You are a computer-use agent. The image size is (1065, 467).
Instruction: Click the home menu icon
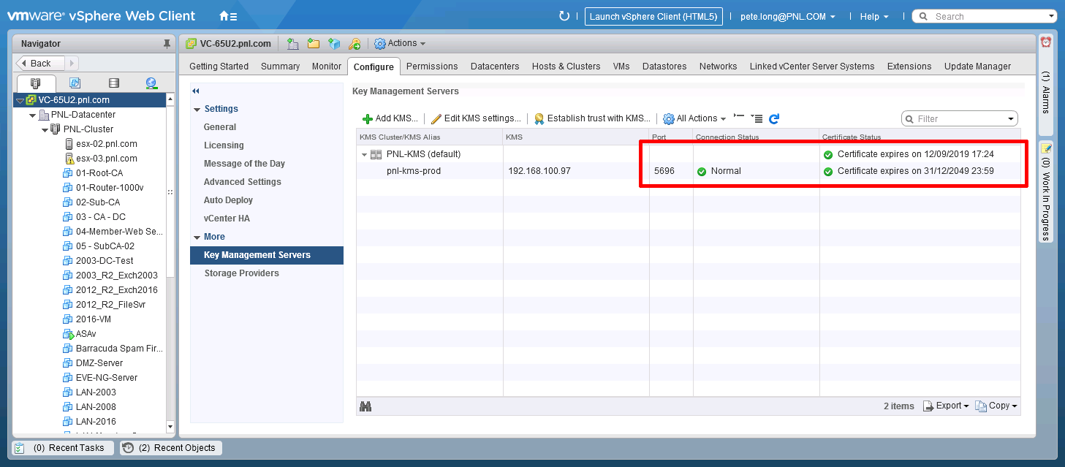228,16
